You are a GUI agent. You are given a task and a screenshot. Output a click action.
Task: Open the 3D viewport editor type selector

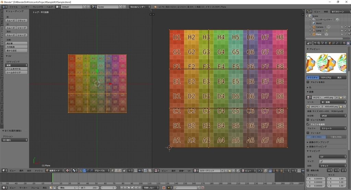pos(5,170)
